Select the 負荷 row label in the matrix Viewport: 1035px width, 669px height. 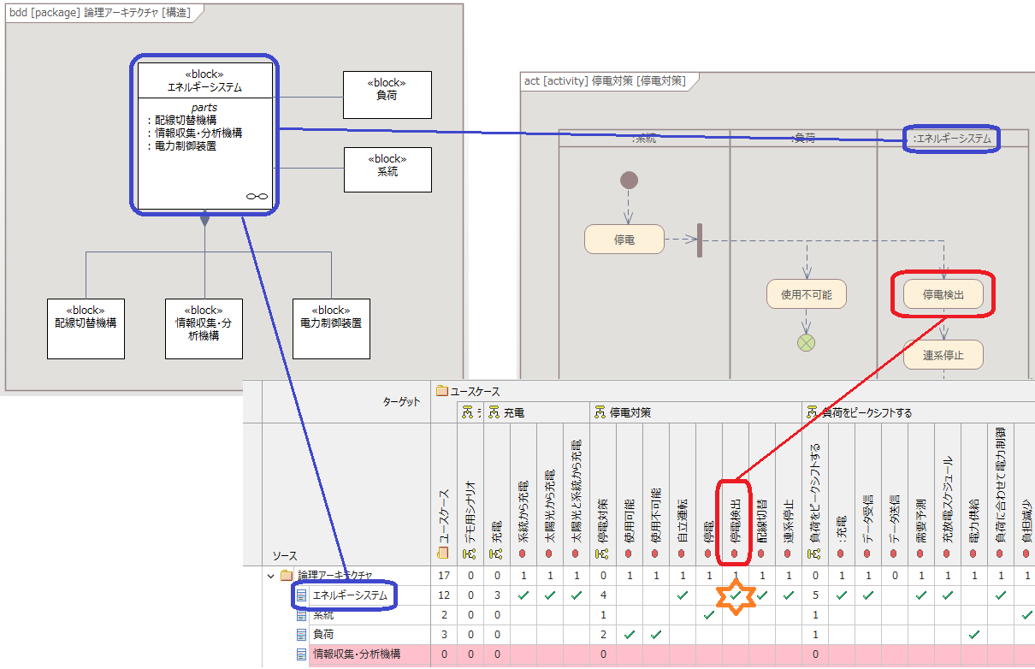click(x=323, y=635)
